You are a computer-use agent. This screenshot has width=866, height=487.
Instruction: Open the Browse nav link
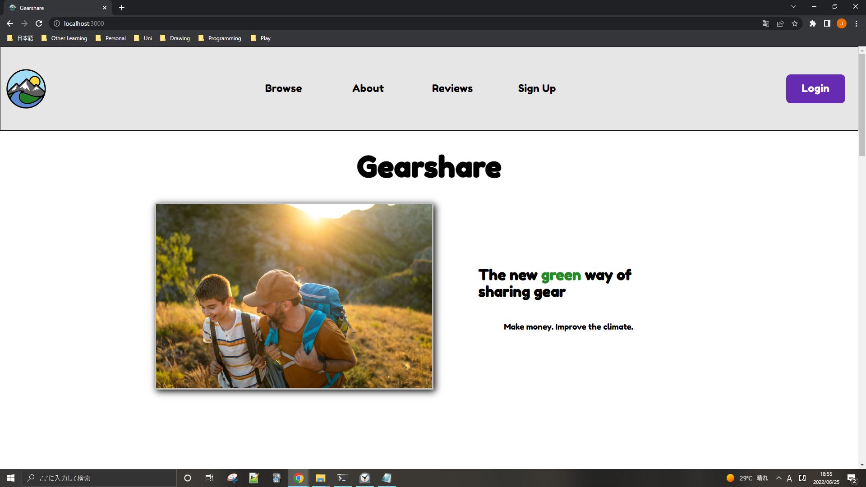pos(283,88)
